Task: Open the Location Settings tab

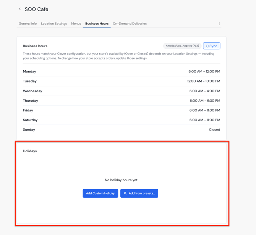Action: [x=54, y=24]
